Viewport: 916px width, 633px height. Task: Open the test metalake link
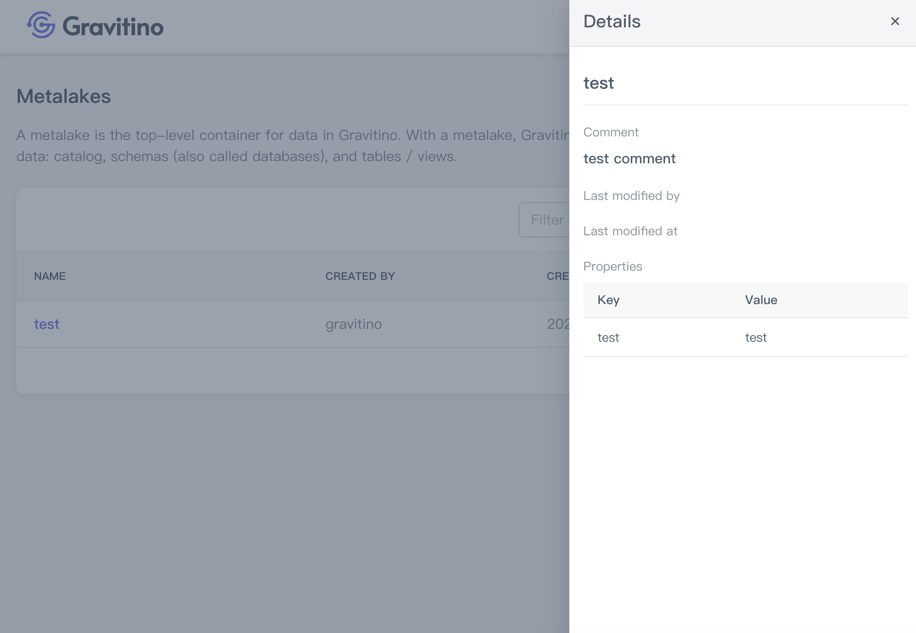click(46, 324)
